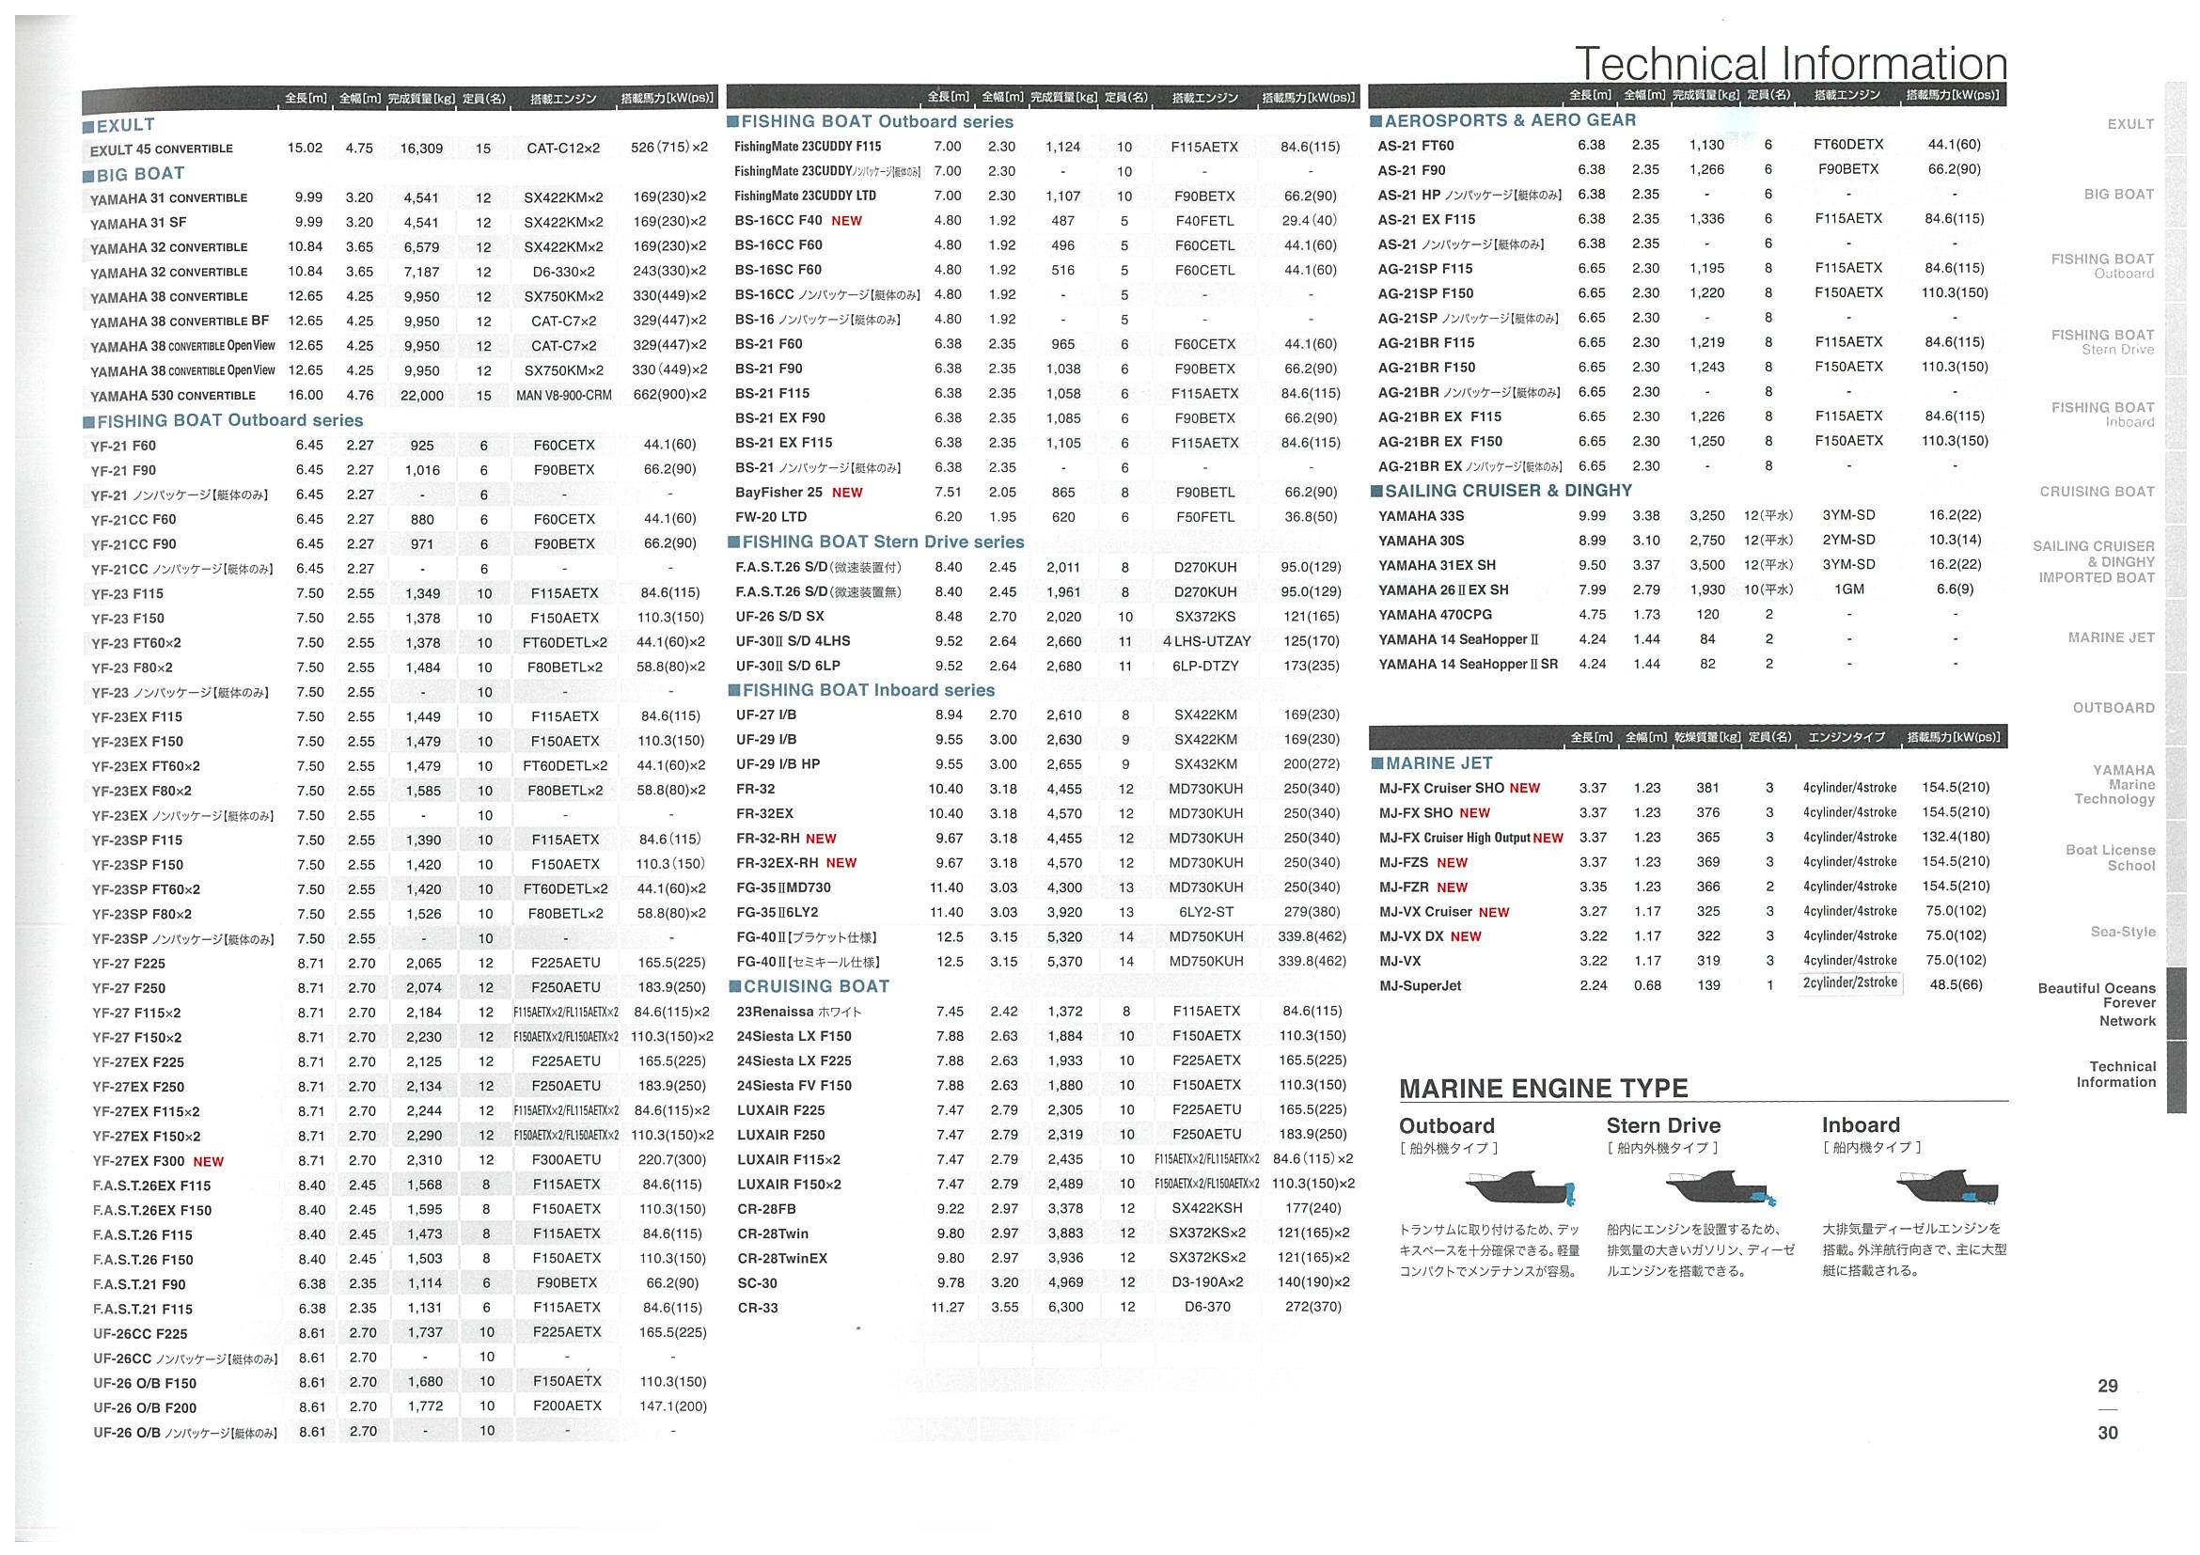
Task: Click the Technical Information page title
Action: click(x=1791, y=63)
